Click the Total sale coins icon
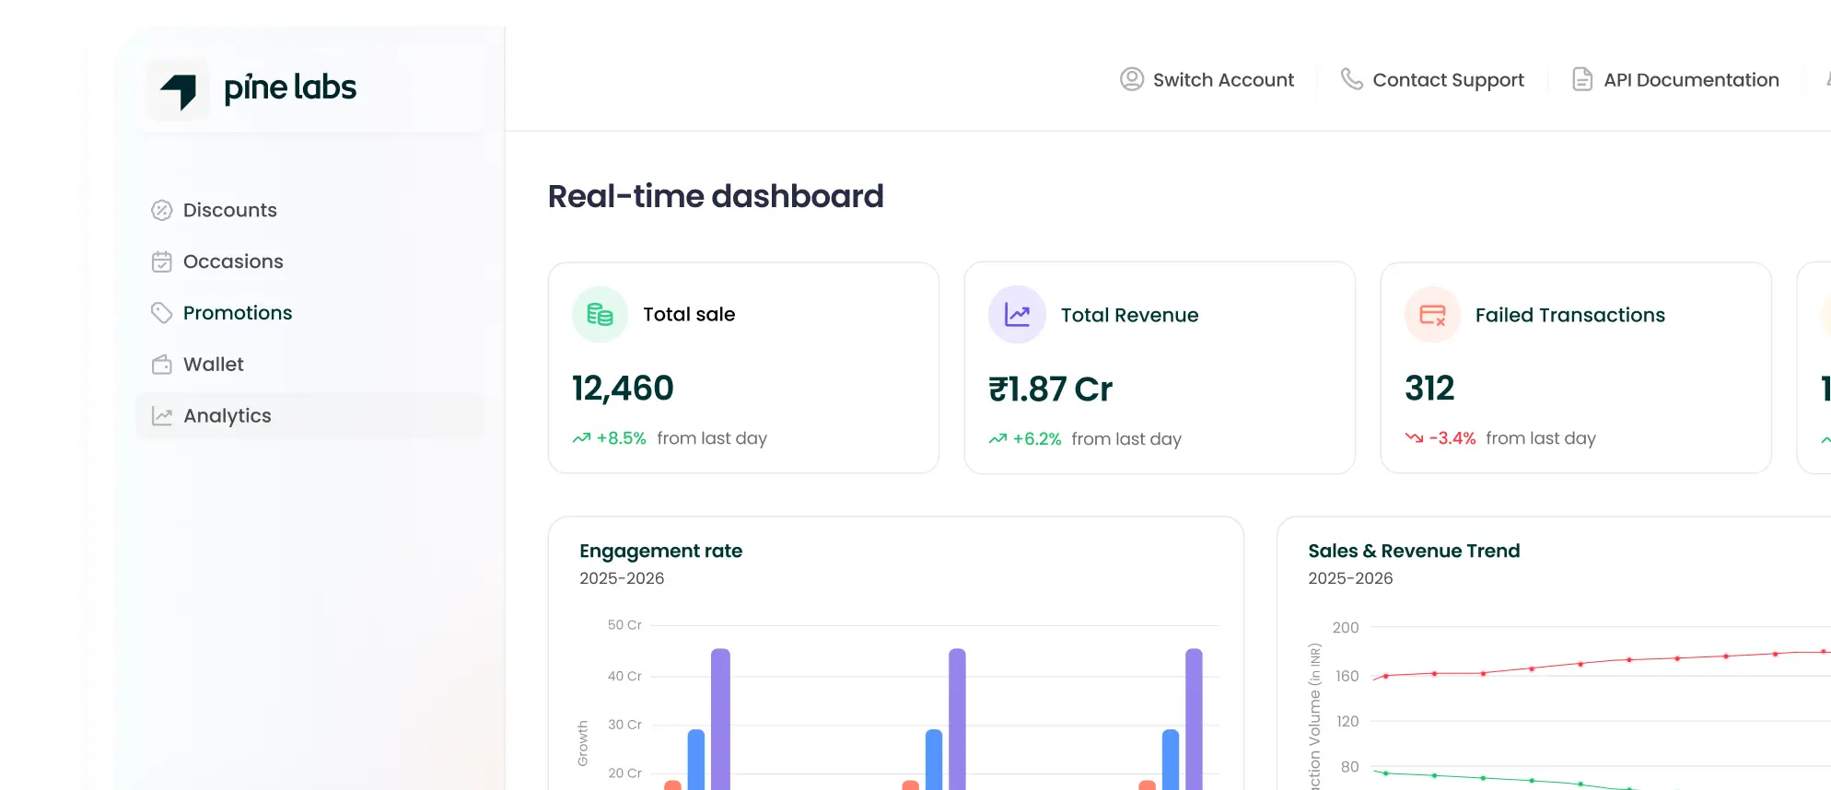This screenshot has width=1831, height=790. click(x=601, y=314)
